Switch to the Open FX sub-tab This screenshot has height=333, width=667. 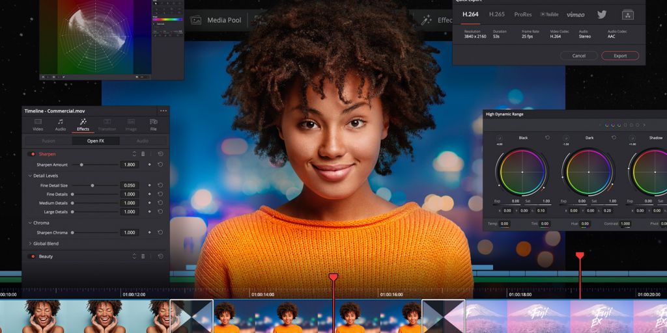coord(95,141)
